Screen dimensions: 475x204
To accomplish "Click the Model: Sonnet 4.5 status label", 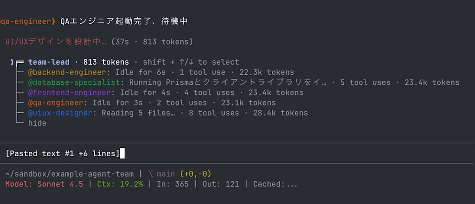I will tap(44, 184).
